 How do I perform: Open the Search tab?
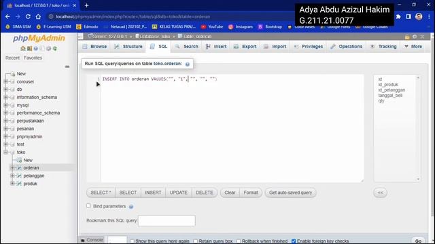pyautogui.click(x=186, y=47)
